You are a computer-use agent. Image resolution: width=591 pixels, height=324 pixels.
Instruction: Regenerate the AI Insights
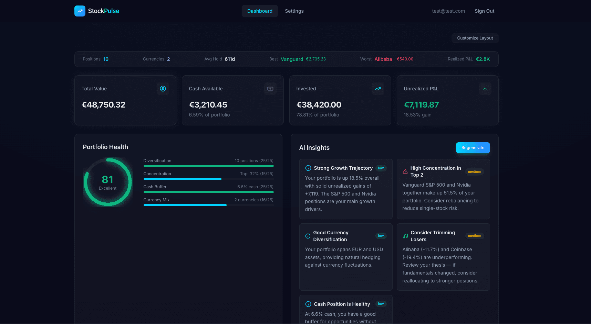[x=473, y=148]
